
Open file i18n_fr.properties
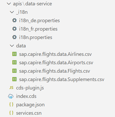point(38,29)
